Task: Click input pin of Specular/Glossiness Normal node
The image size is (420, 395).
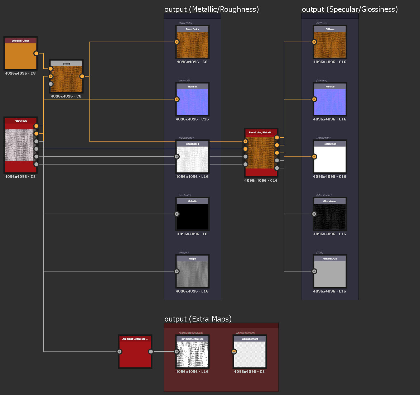Action: click(314, 99)
